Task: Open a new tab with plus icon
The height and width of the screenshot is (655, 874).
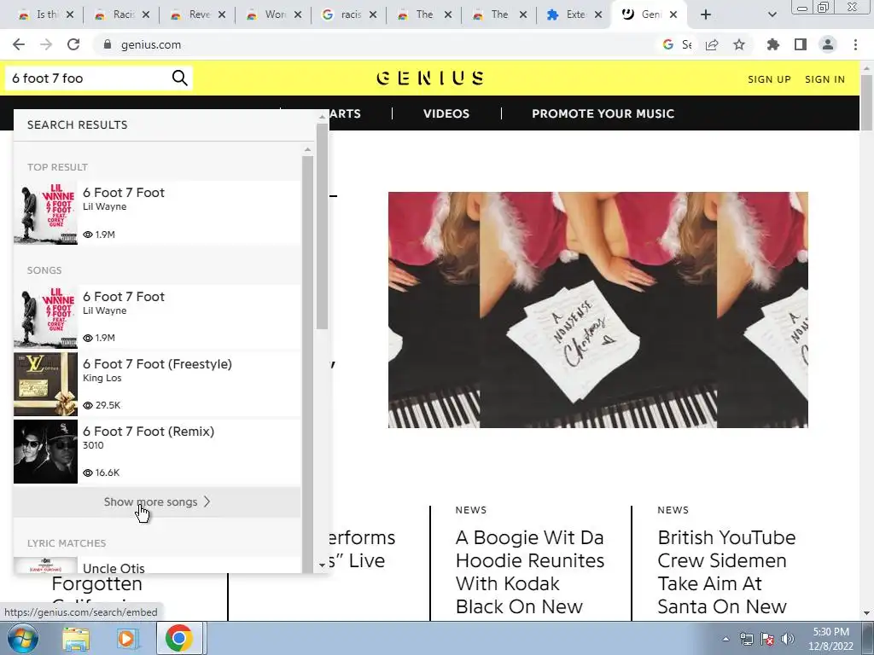Action: [x=706, y=14]
